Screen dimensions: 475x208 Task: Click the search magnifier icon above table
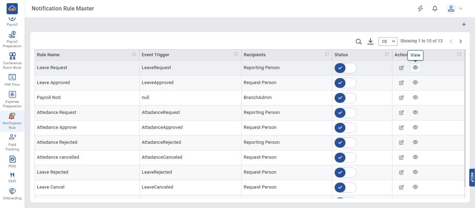(x=359, y=42)
